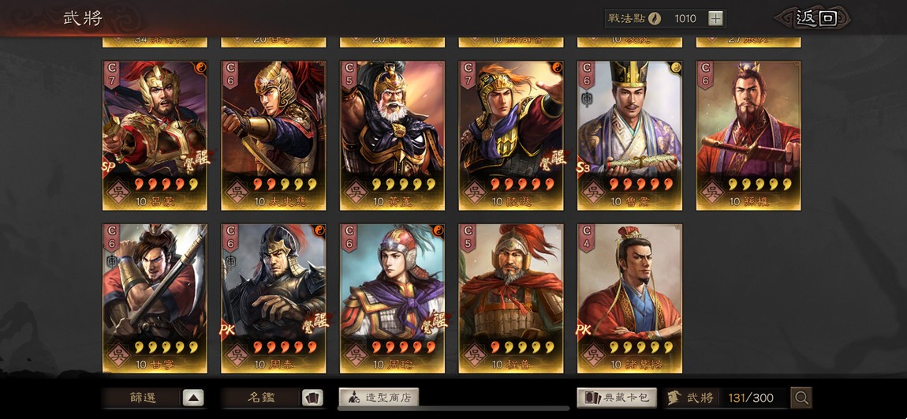
Task: Open the 典藏卡包 collection card pack
Action: [617, 398]
